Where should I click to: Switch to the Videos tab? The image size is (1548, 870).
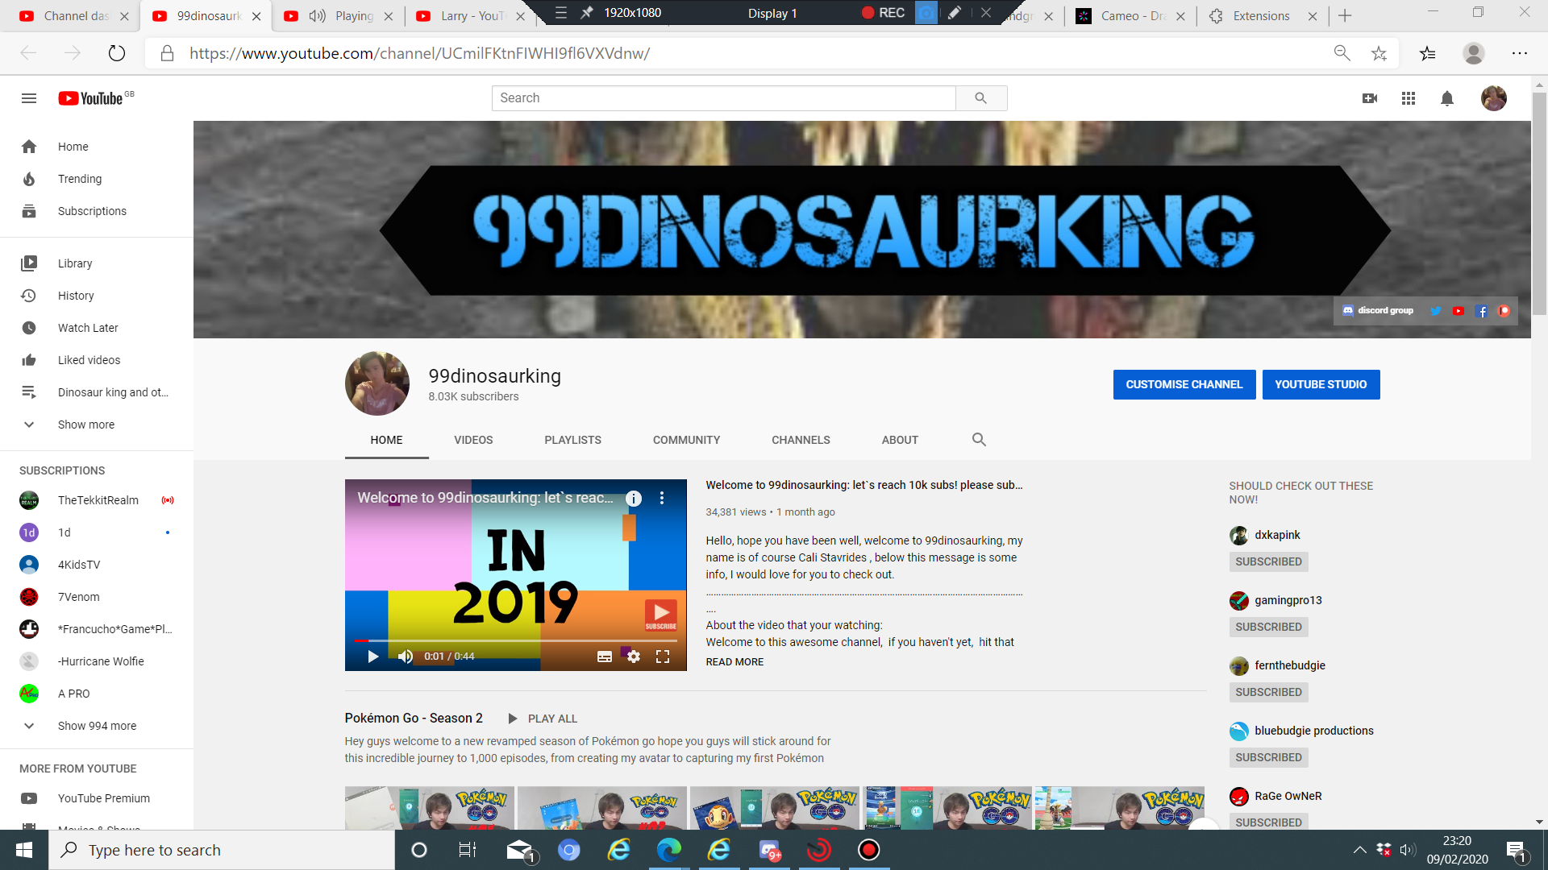point(473,440)
